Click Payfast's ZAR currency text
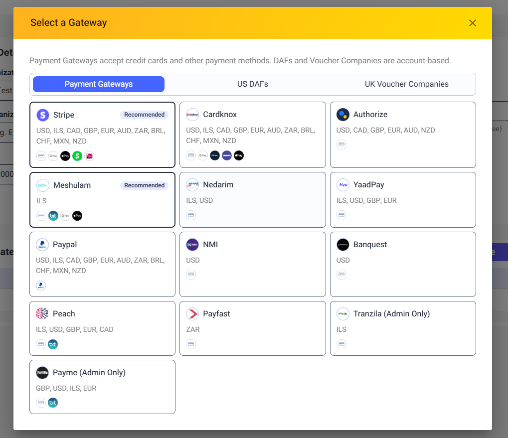Image resolution: width=508 pixels, height=438 pixels. pyautogui.click(x=193, y=329)
